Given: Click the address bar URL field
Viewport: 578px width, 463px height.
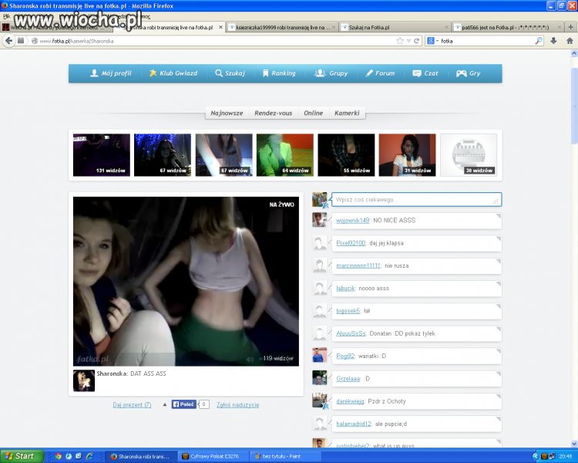Looking at the screenshot, I should 213,41.
